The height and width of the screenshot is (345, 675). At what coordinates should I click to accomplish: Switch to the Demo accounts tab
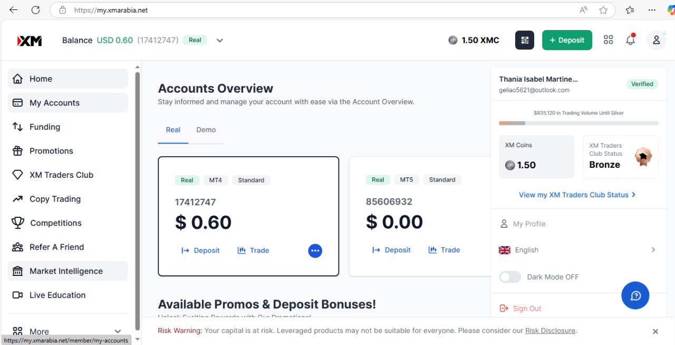[206, 130]
